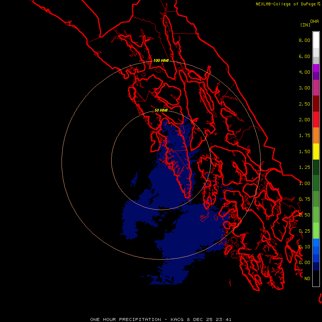Image resolution: width=322 pixels, height=322 pixels.
Task: Click the yellow legend swatch
Action: click(x=316, y=151)
